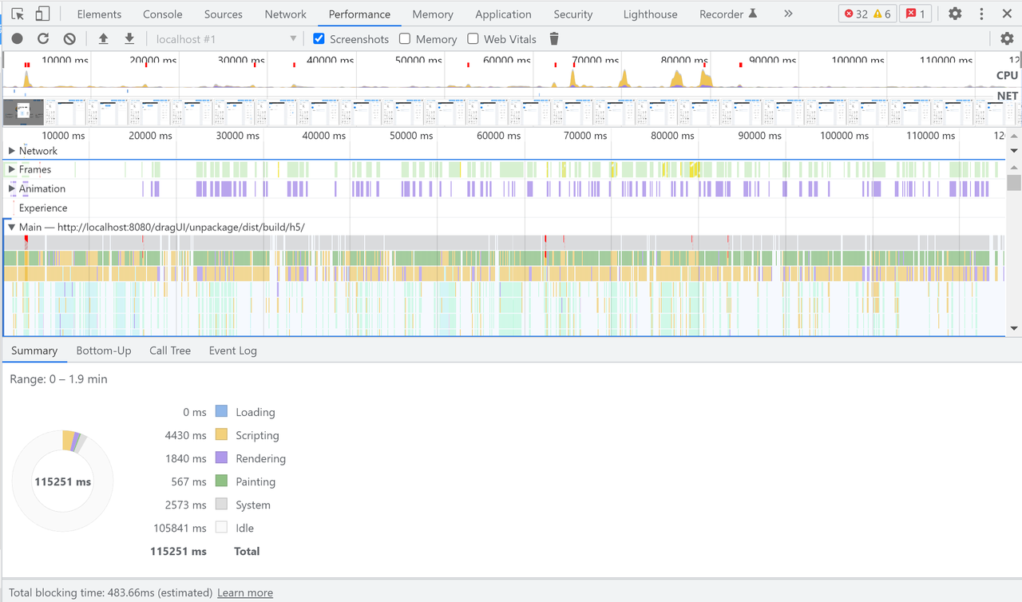Open the issues counter showing 1 issue

915,13
